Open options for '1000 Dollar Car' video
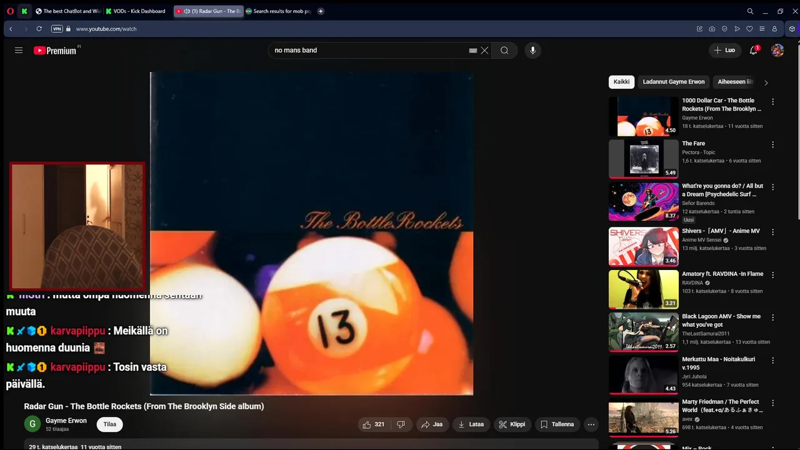The width and height of the screenshot is (800, 450). (772, 102)
